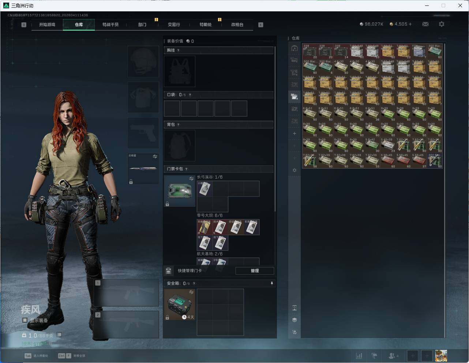469x363 pixels.
Task: Click the flag icon in bottom bar
Action: 374,356
